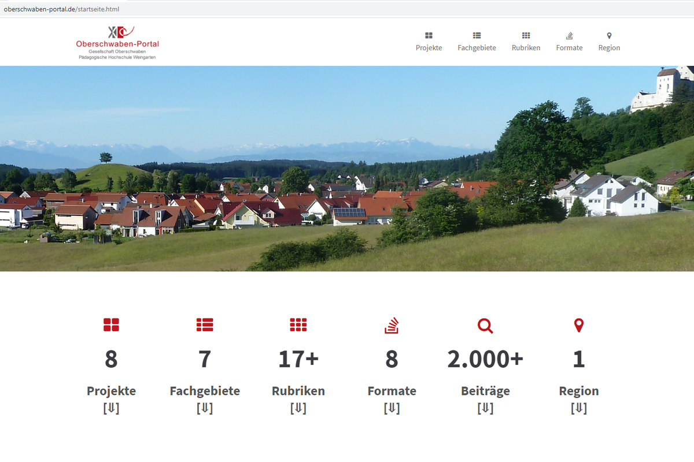The width and height of the screenshot is (694, 462).
Task: Click the red tile icon above Rubriken
Action: point(298,325)
